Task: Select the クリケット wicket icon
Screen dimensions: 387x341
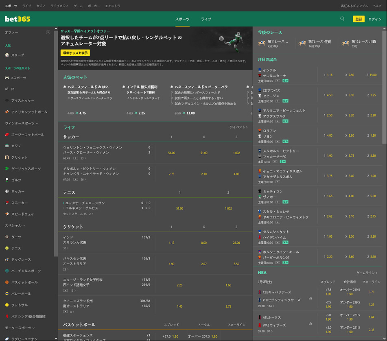Action: 7,157
